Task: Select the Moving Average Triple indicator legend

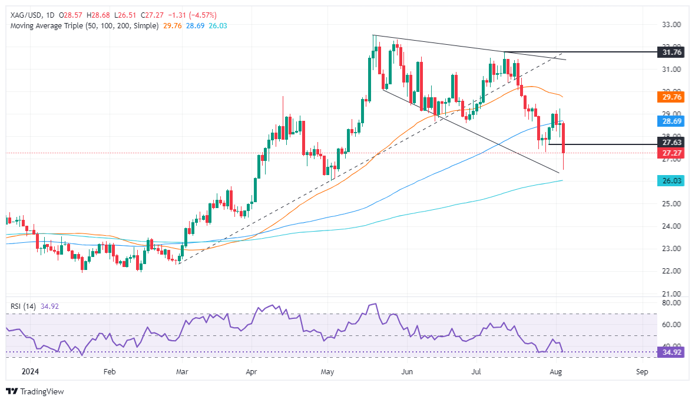Action: [84, 26]
